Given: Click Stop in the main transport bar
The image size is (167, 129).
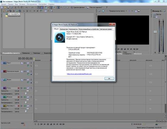Looking at the screenshot, I should (x=51, y=124).
